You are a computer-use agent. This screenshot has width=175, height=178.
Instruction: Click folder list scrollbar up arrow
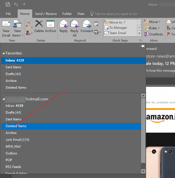coord(143,96)
